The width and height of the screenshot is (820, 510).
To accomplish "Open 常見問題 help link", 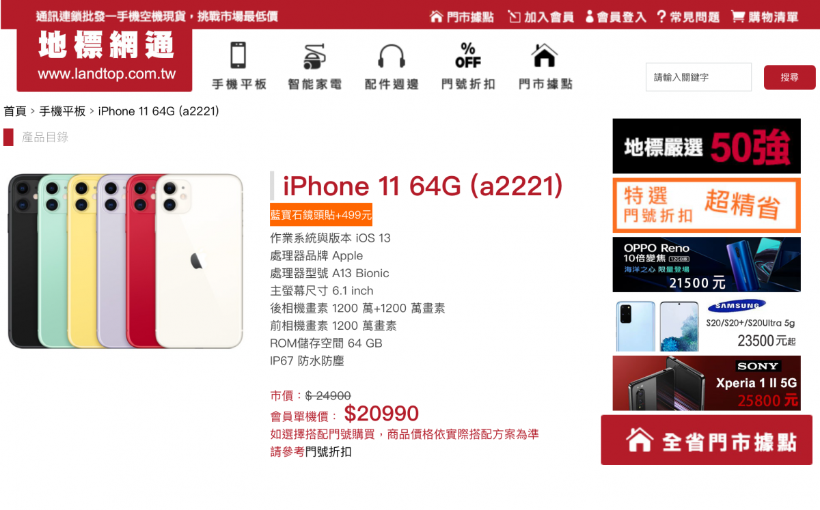I will 688,16.
